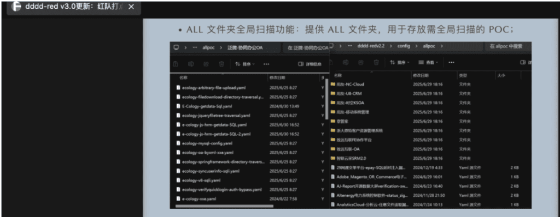The image size is (560, 217).
Task: Click the Delete trash icon in left explorer window
Action: 221,64
